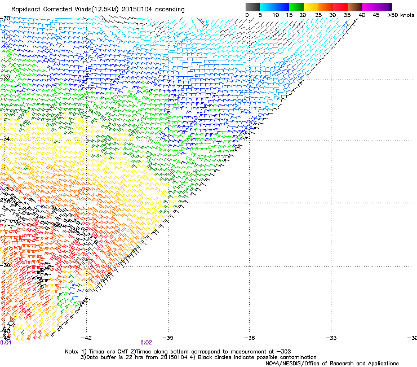Click the 'Times are GMT' note line
This screenshot has height=367, width=417.
pyautogui.click(x=178, y=352)
